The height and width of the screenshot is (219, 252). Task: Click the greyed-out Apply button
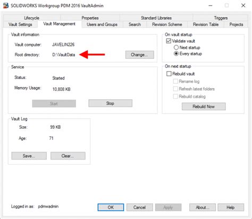coord(168,207)
